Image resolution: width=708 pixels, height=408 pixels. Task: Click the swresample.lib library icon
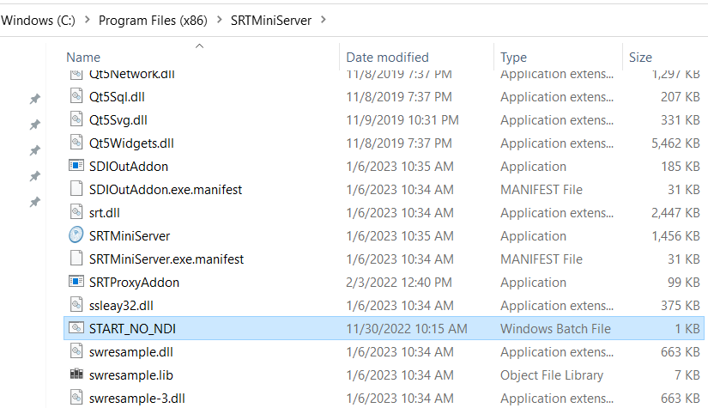point(76,375)
